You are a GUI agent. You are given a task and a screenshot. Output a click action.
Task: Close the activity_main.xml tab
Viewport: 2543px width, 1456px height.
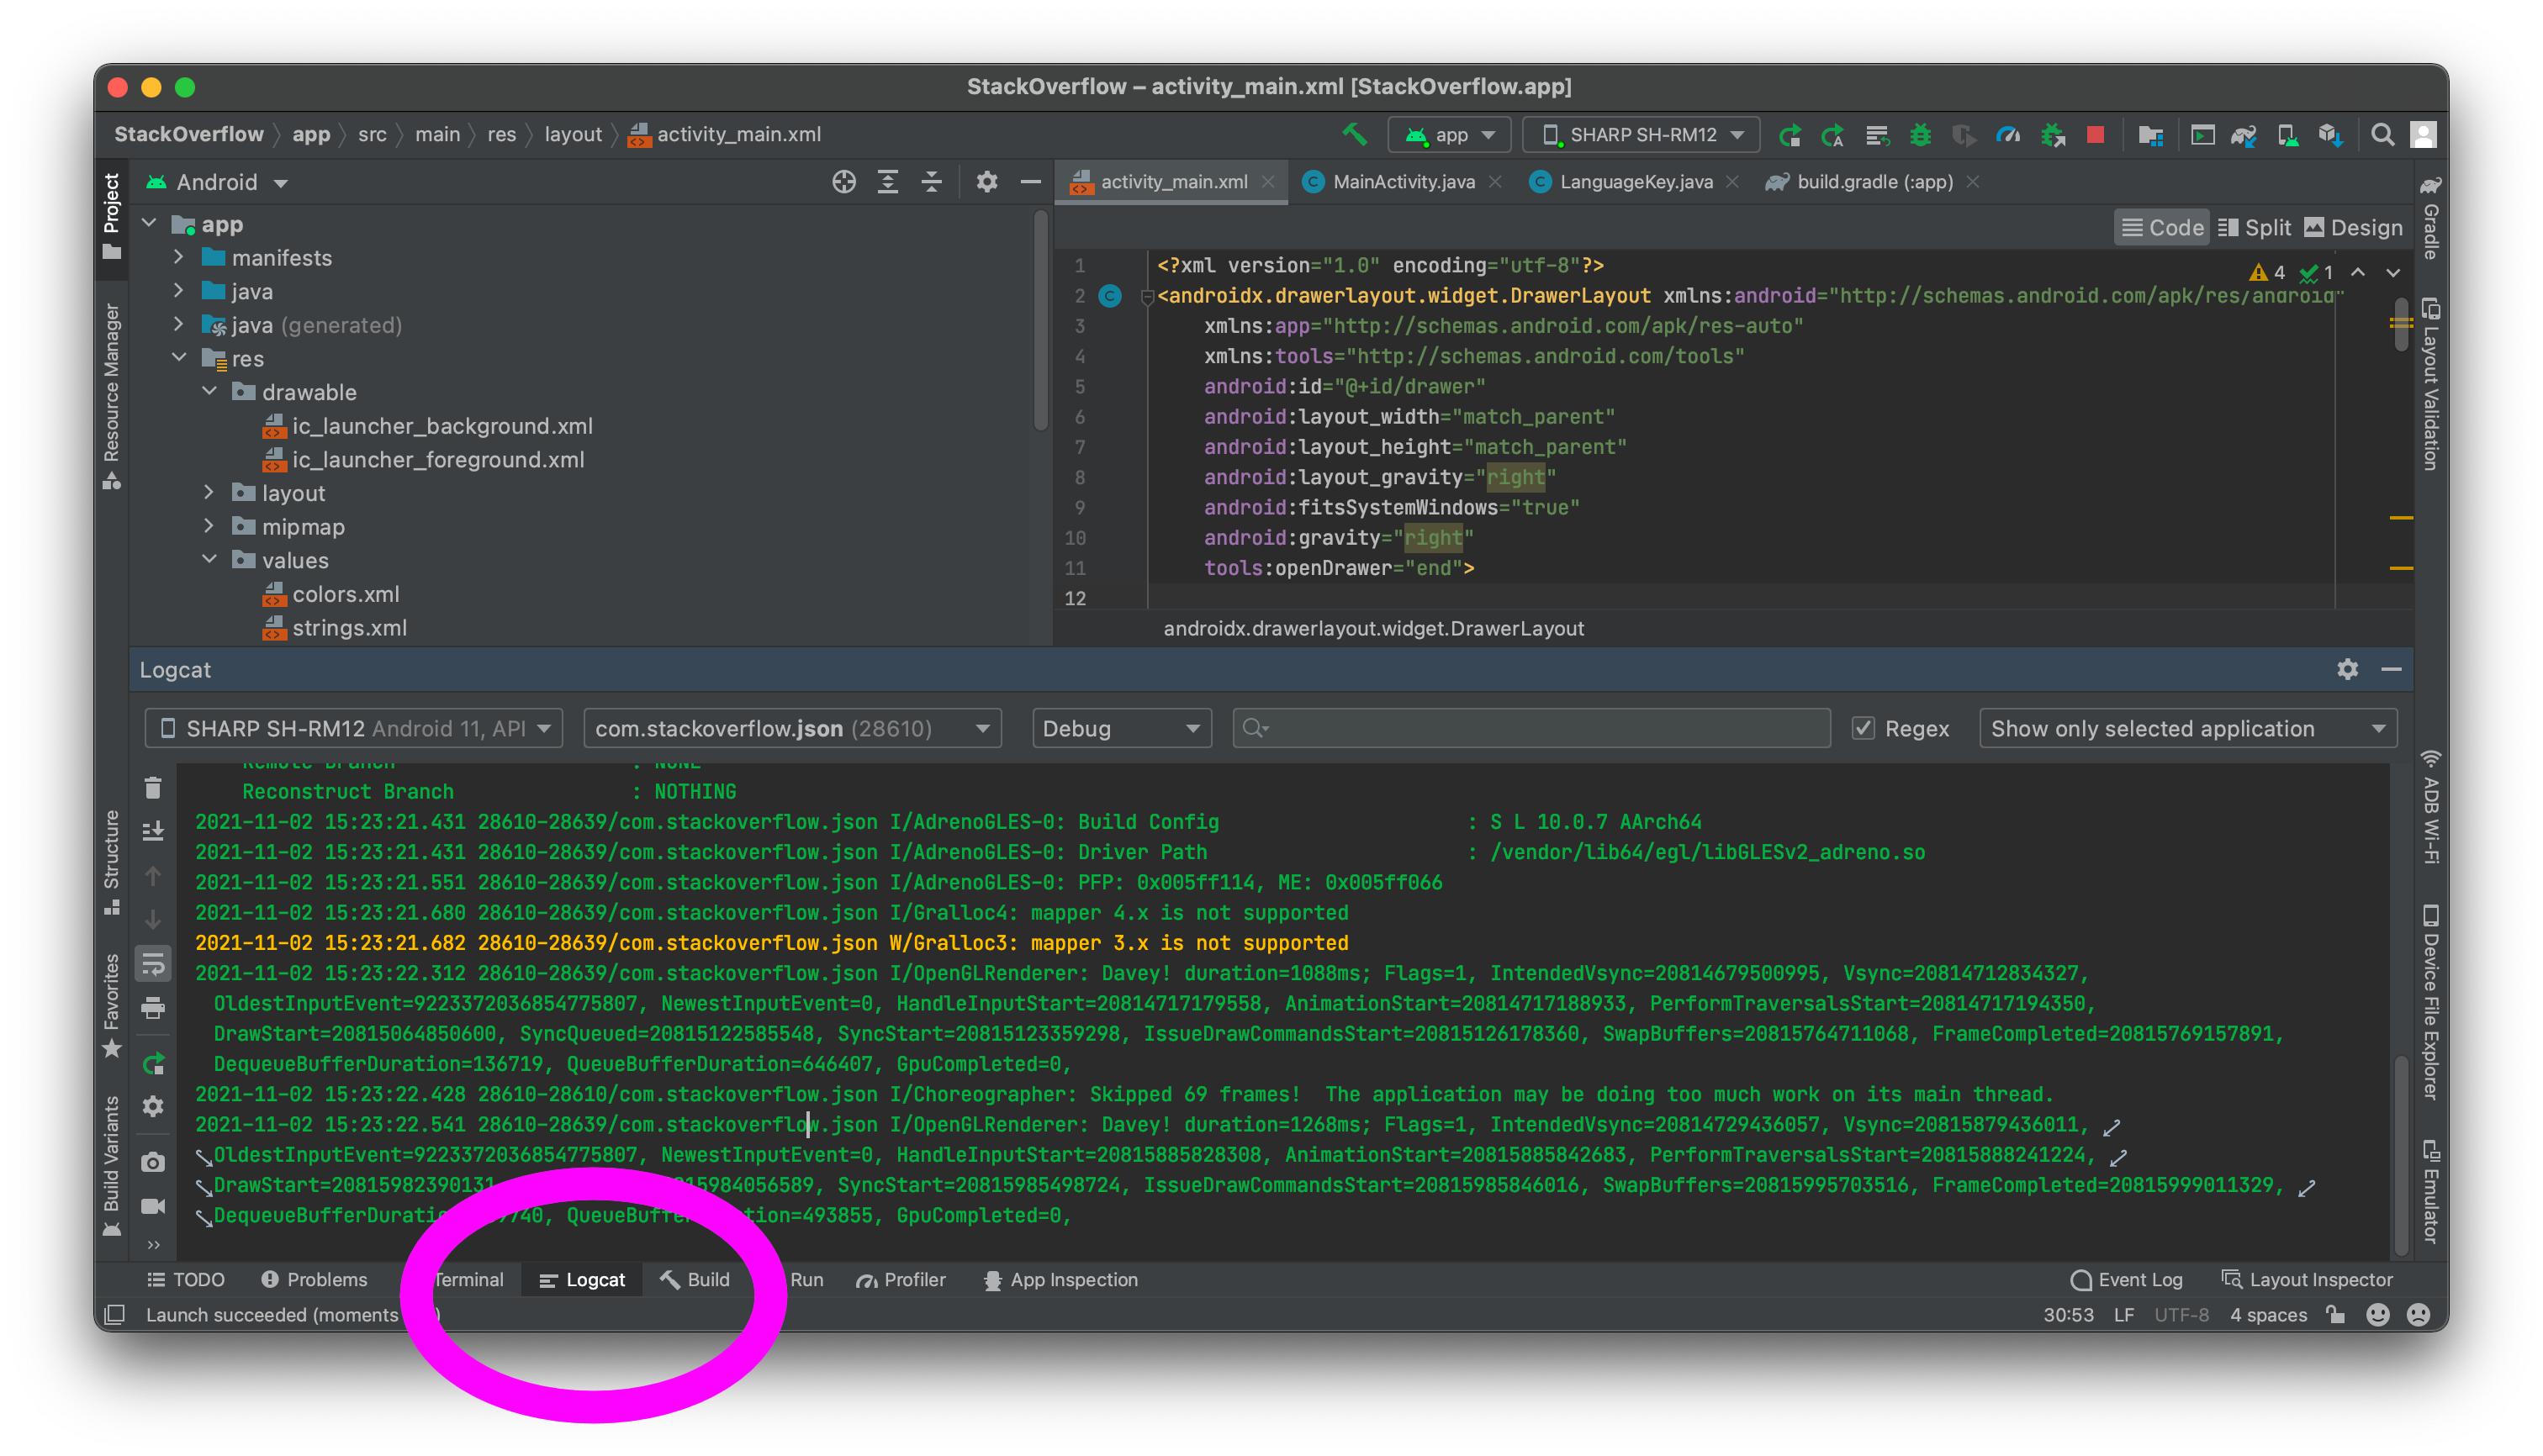pos(1268,182)
